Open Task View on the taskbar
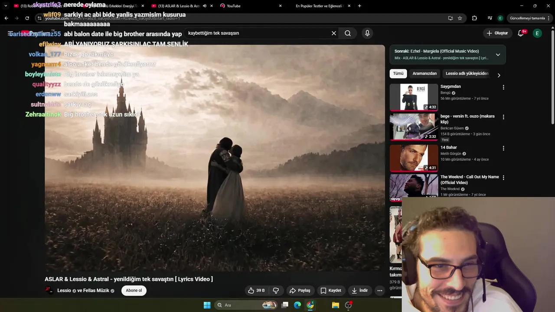 coord(285,305)
